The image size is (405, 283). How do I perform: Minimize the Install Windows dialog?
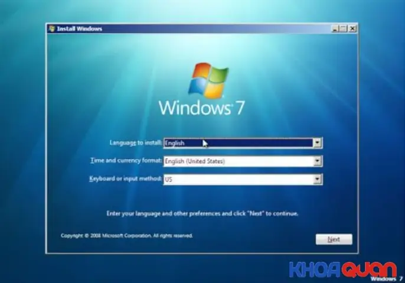coord(335,29)
